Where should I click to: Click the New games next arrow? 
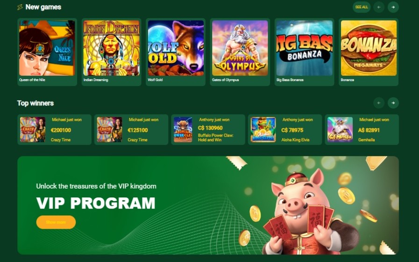pyautogui.click(x=393, y=7)
